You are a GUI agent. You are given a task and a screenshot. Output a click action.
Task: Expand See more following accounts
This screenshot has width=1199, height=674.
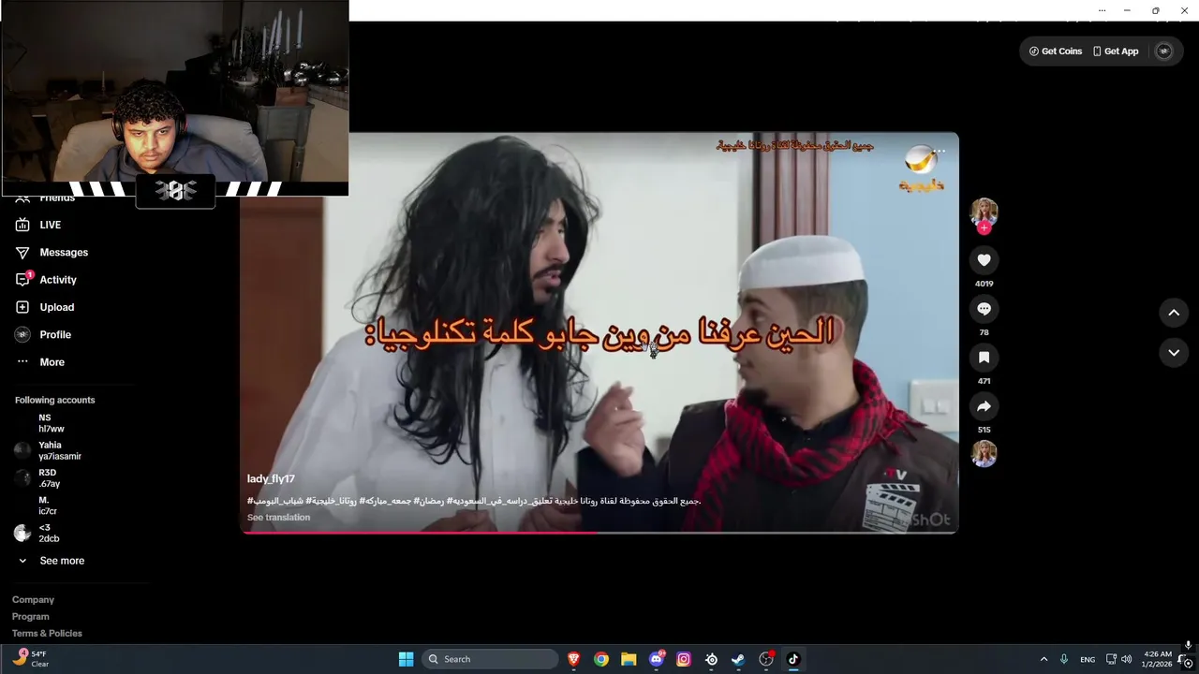coord(62,561)
